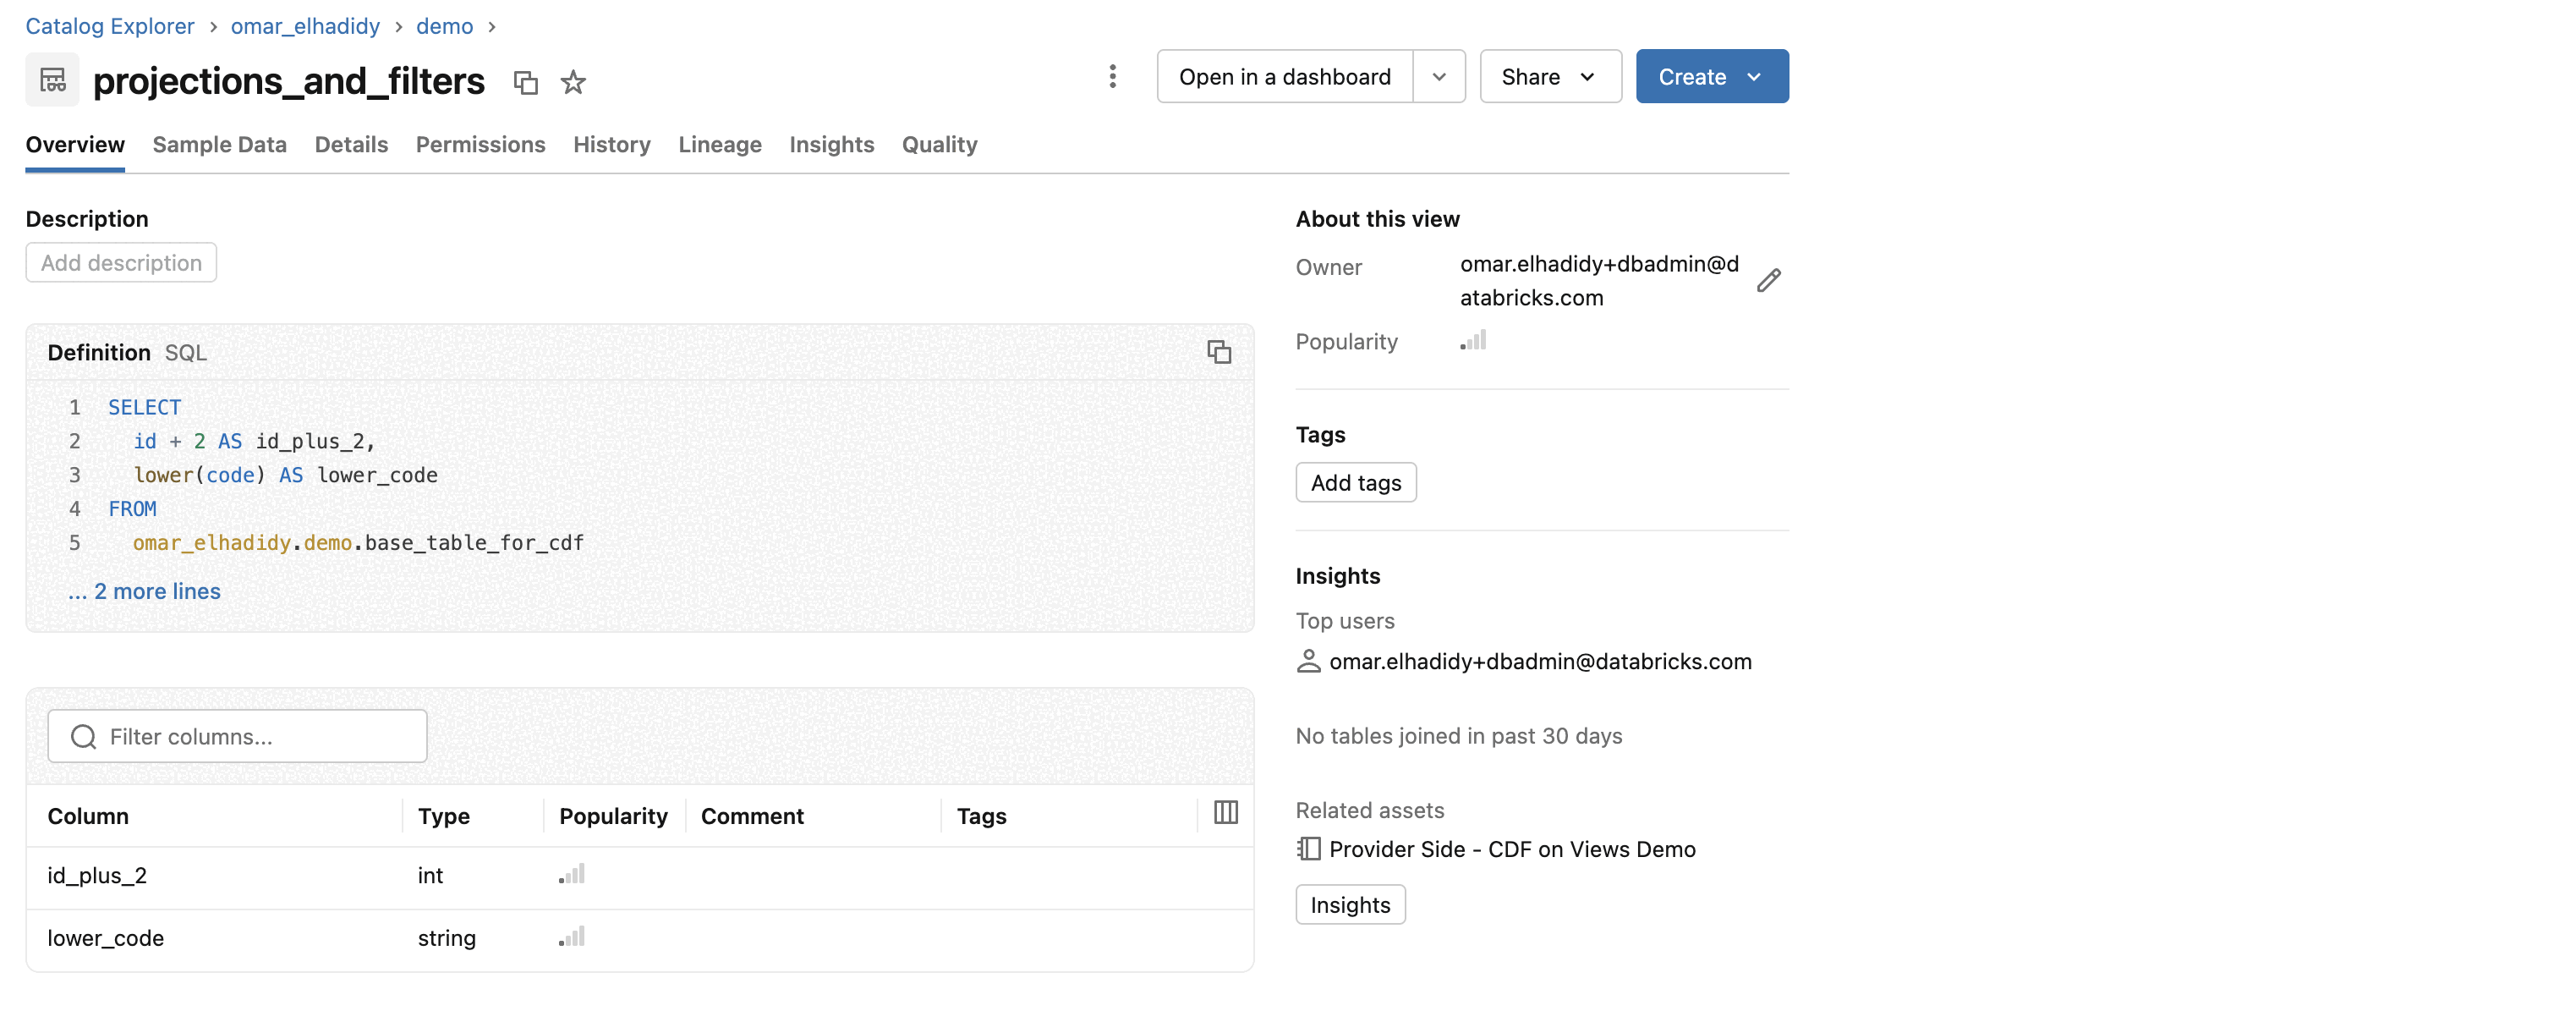Click the Tags column header
Image resolution: width=2576 pixels, height=1022 pixels.
pos(981,816)
